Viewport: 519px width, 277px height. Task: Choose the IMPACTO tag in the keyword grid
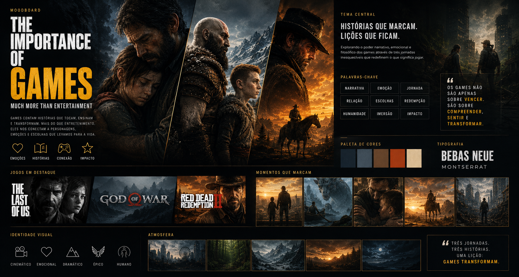point(415,114)
